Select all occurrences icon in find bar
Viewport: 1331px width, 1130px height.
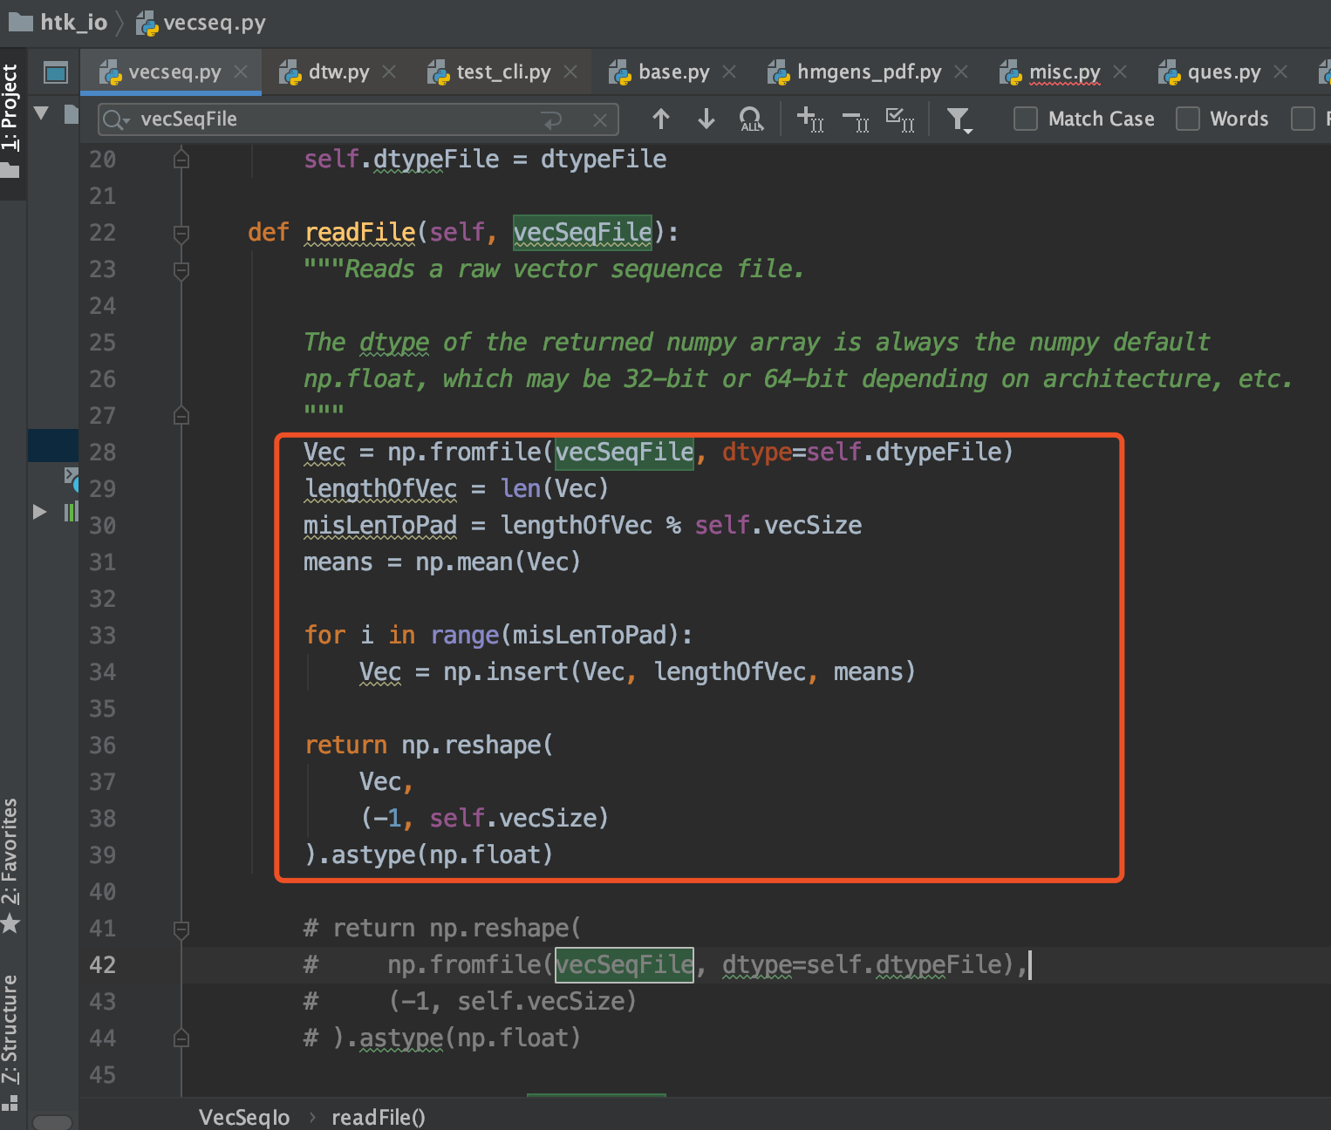pyautogui.click(x=899, y=119)
